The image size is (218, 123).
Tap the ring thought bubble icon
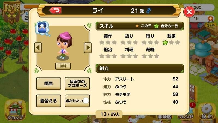point(42,28)
